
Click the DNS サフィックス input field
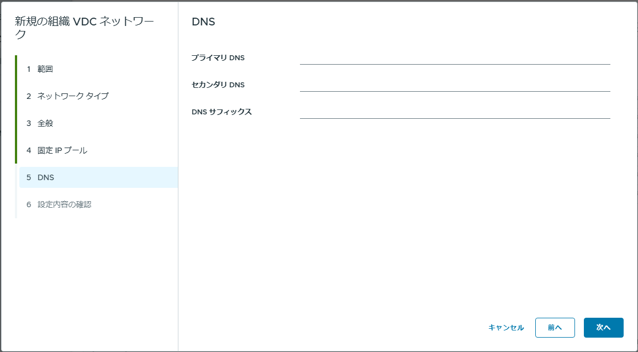[x=455, y=112]
